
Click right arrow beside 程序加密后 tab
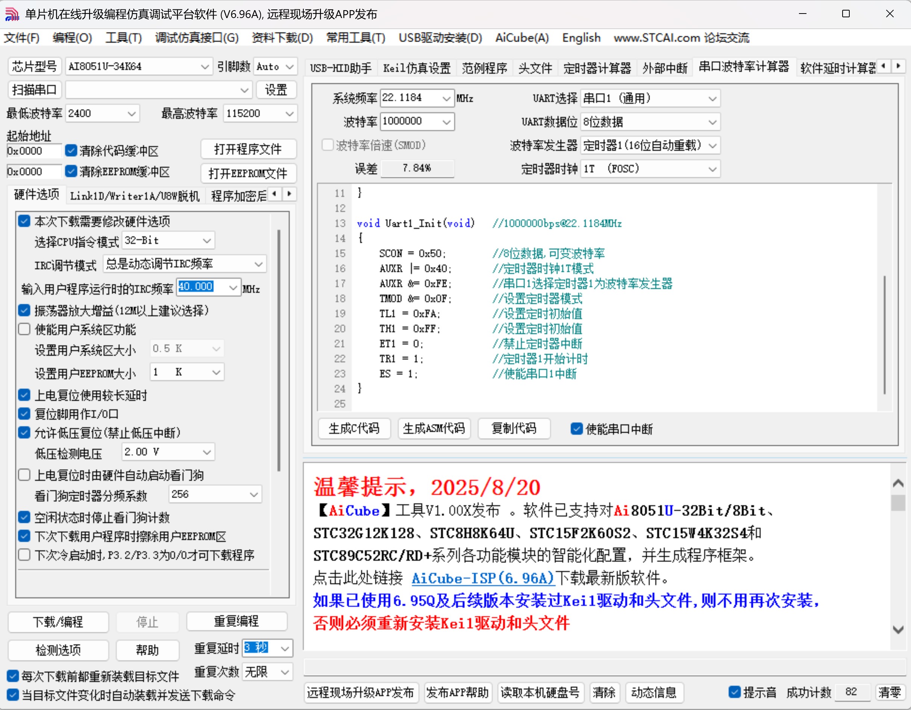click(289, 194)
